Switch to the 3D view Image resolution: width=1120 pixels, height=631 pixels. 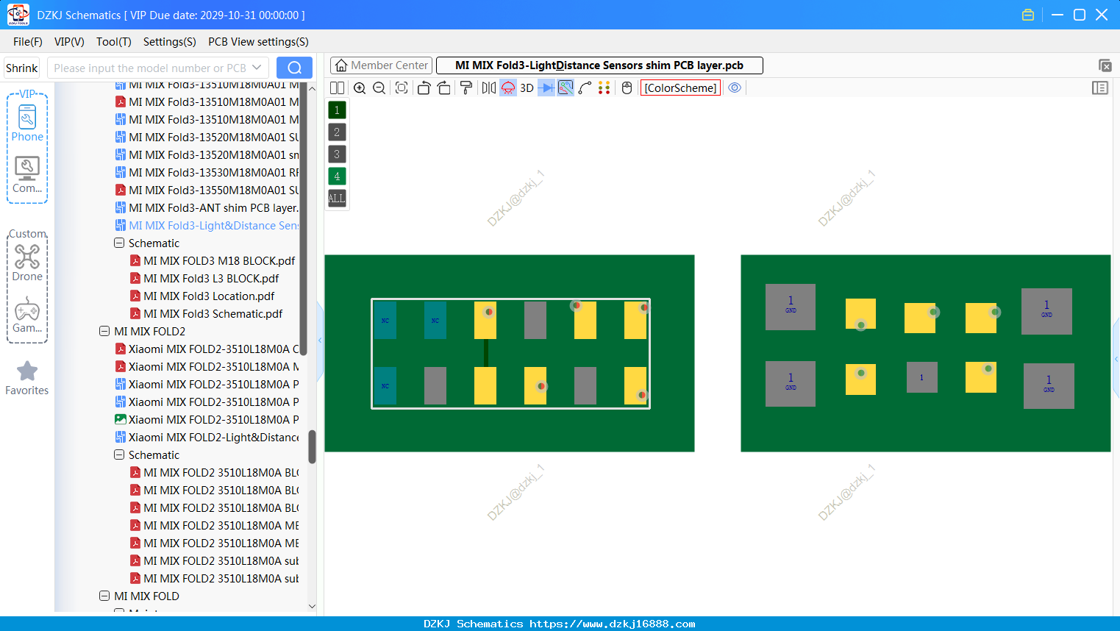point(527,88)
